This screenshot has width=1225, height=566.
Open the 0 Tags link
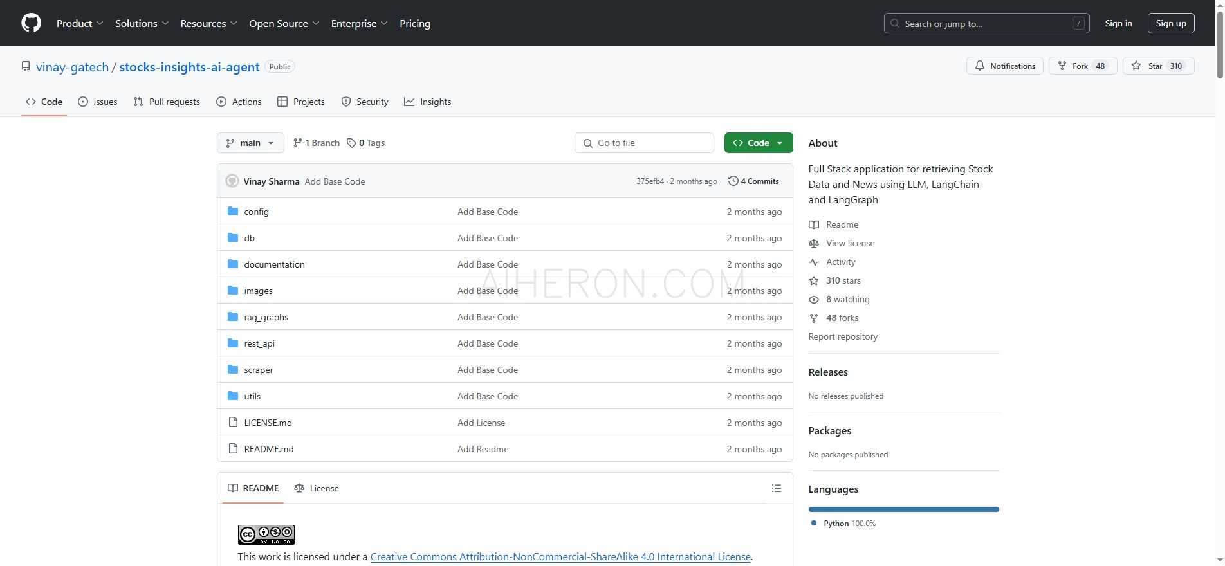tap(365, 143)
